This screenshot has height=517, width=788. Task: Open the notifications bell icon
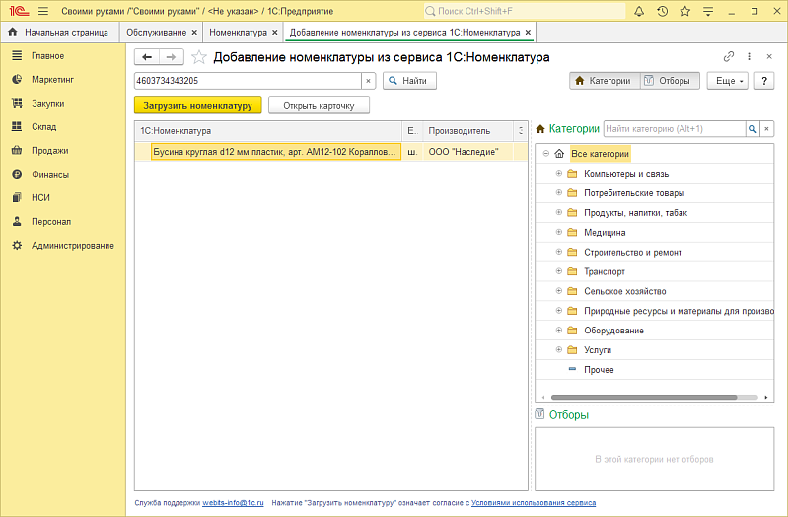coord(639,11)
